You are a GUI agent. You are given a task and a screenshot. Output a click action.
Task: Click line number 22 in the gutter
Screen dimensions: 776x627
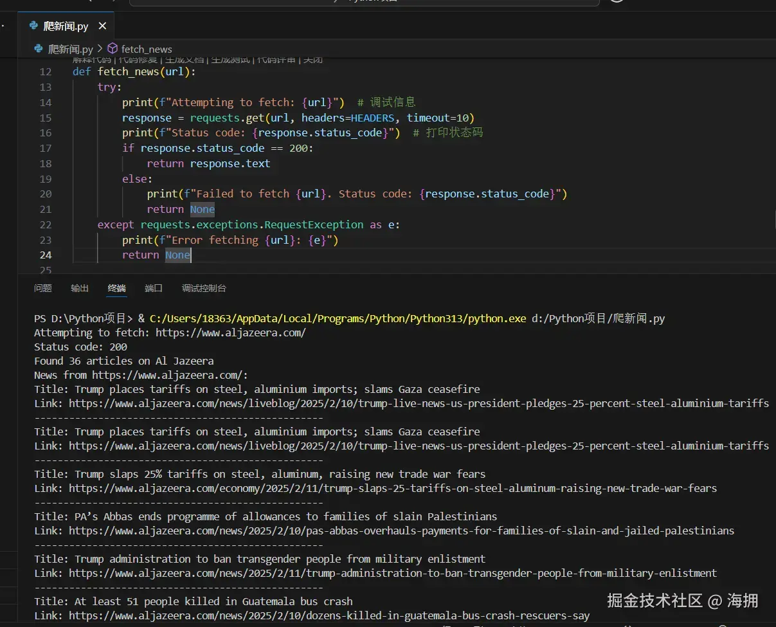tap(45, 224)
